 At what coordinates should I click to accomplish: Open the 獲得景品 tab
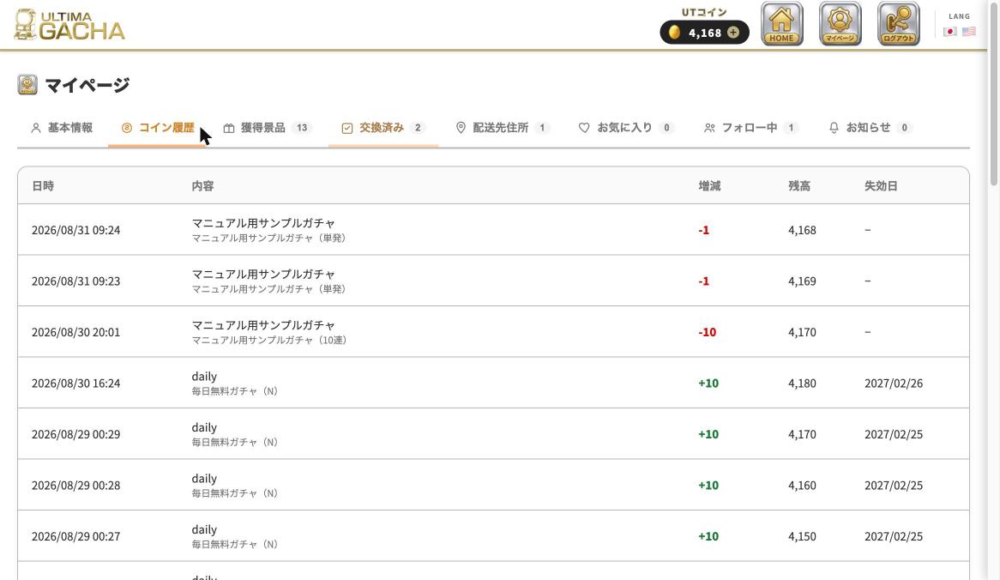click(x=268, y=128)
